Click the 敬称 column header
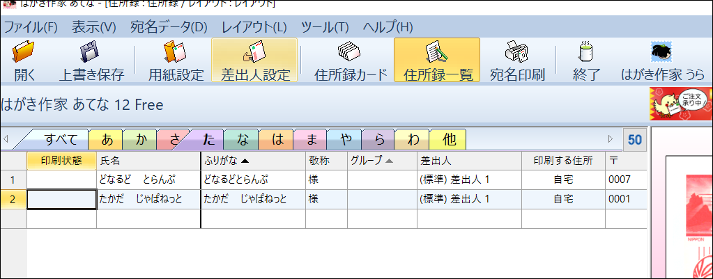 click(326, 161)
